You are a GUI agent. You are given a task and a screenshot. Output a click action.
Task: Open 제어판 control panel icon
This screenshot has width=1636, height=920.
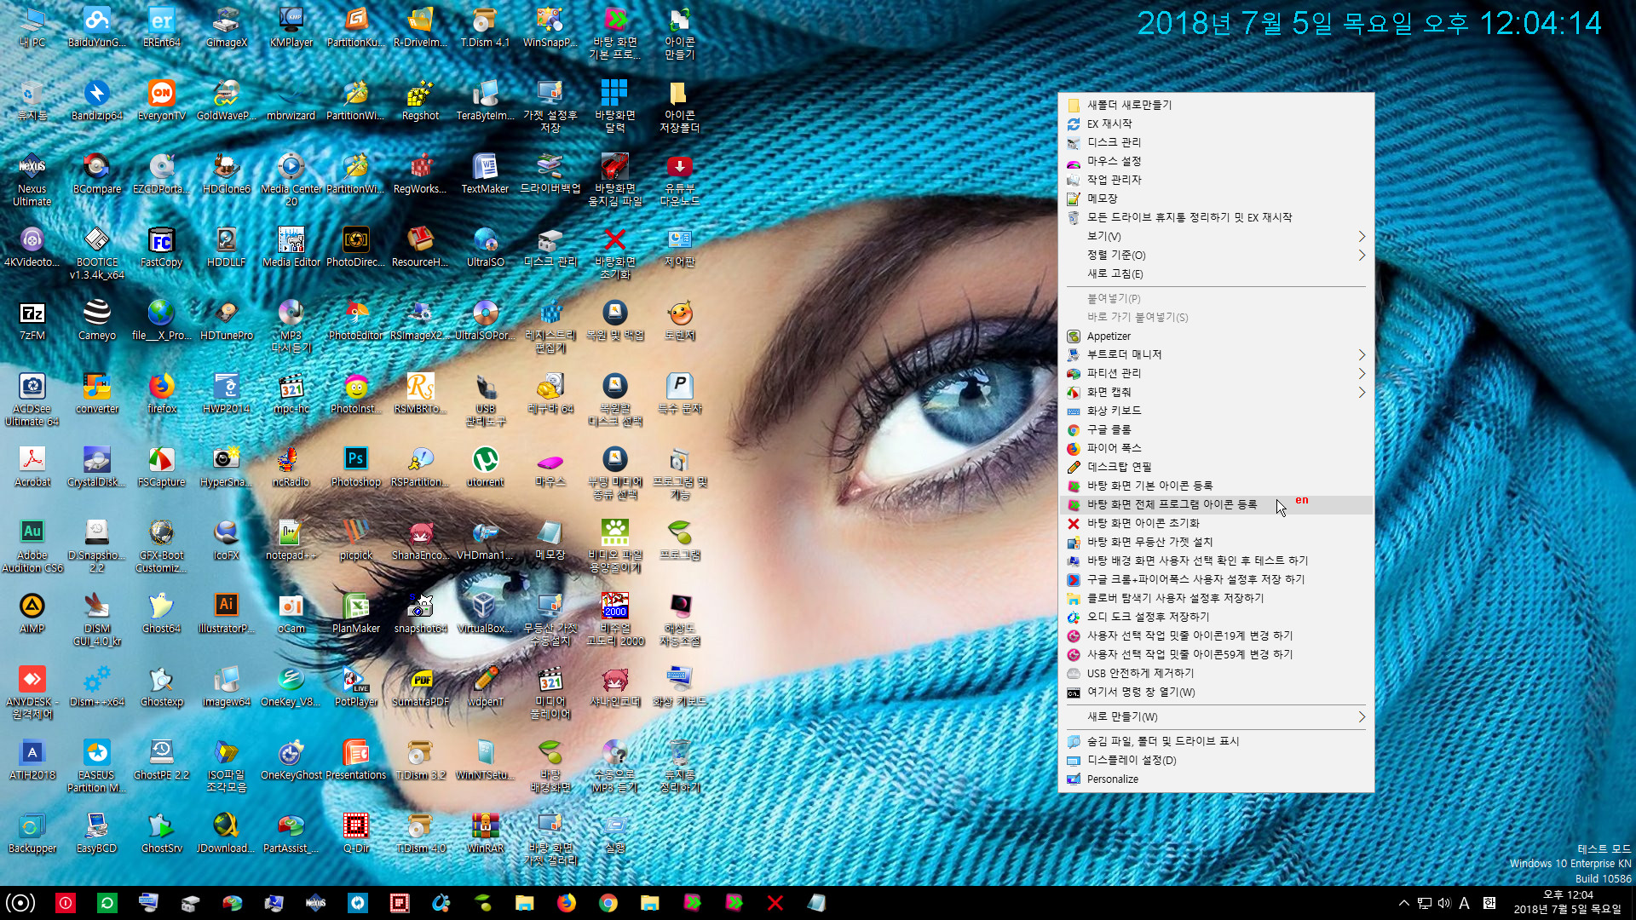click(679, 247)
